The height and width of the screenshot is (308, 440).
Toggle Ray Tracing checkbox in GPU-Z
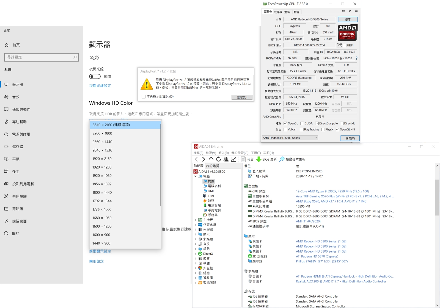click(x=302, y=130)
